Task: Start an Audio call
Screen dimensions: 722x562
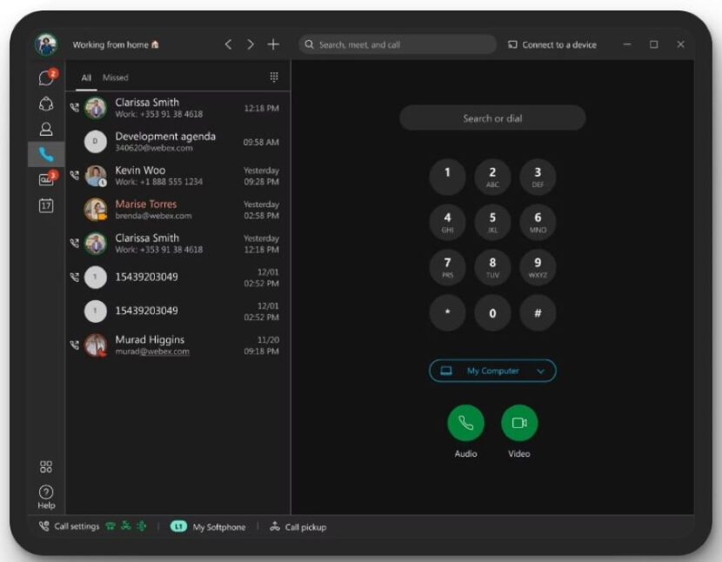Action: tap(465, 425)
